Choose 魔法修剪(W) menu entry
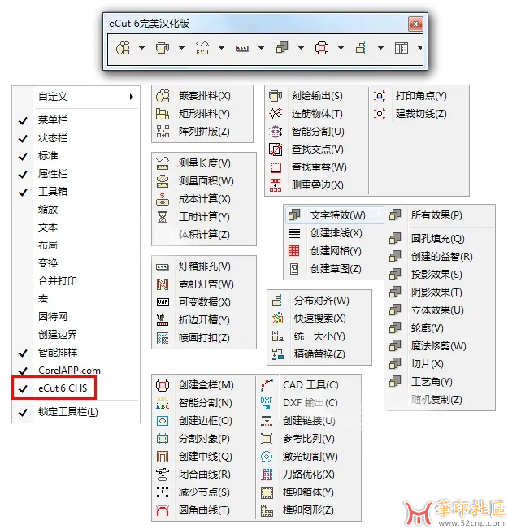The image size is (508, 529). (x=439, y=346)
